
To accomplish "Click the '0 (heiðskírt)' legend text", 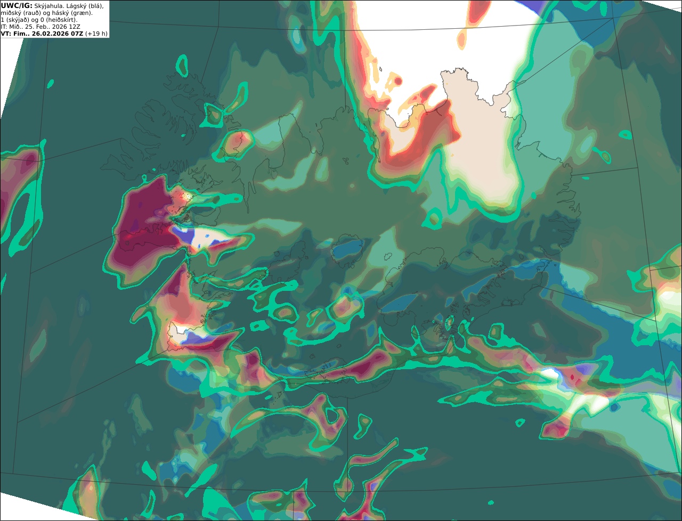I will (x=59, y=20).
